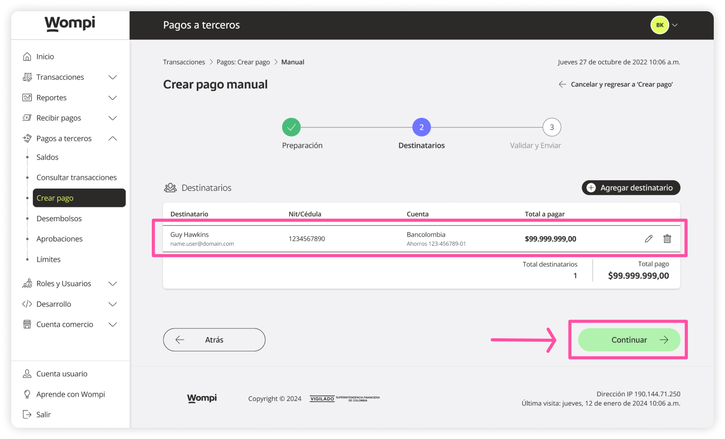725x439 pixels.
Task: Expand the Transacciones section
Action: pos(112,77)
